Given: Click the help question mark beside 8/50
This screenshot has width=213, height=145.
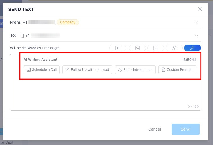Looking at the screenshot, I should click(194, 60).
